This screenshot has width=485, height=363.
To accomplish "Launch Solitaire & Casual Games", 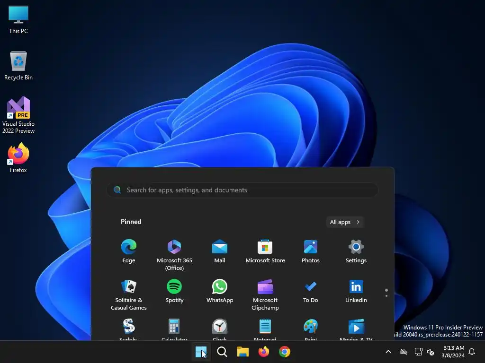I will (x=129, y=295).
